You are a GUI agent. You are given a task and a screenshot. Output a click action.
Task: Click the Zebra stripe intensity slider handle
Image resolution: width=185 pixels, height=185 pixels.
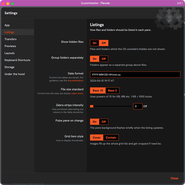[x=92, y=106]
